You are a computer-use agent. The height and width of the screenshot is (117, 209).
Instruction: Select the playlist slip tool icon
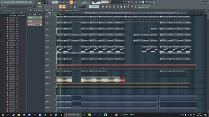[x=43, y=10]
